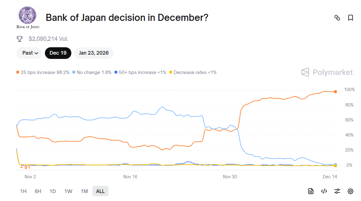Viewport: 361px width, 201px height.
Task: Click the orange +$1 chart indicator
Action: pos(26,167)
